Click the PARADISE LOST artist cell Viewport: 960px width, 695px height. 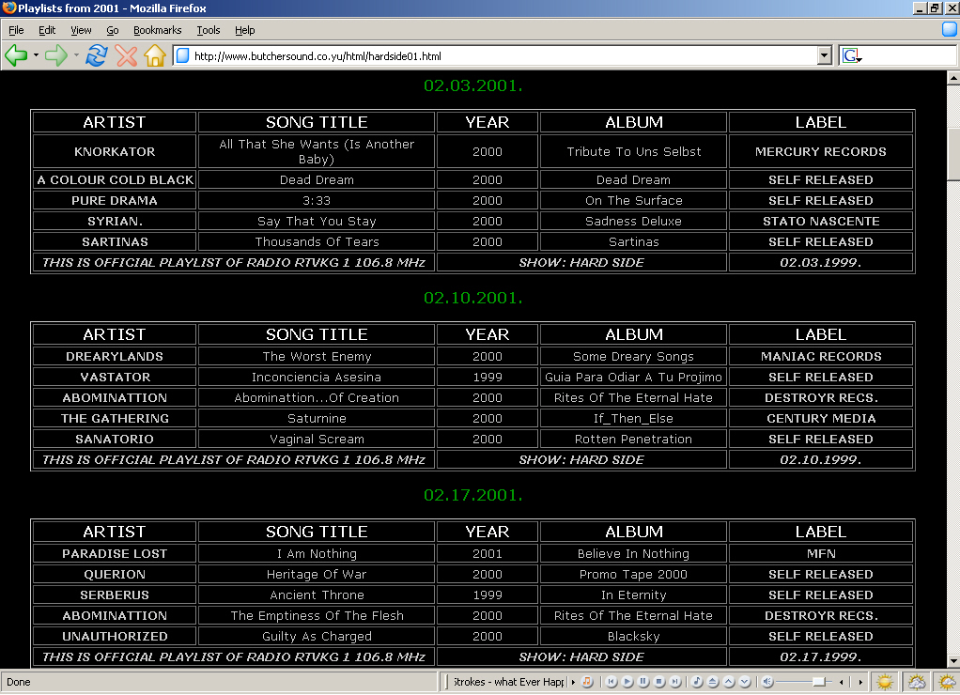[x=115, y=553]
